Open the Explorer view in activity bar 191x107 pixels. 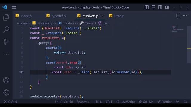tap(6, 17)
